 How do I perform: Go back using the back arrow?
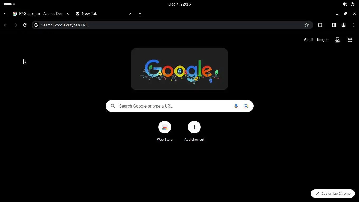click(x=6, y=25)
